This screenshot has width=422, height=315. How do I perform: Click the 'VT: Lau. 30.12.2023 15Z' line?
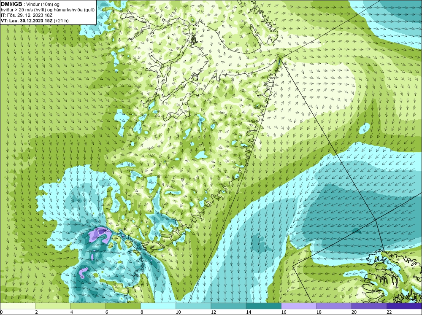pyautogui.click(x=27, y=21)
